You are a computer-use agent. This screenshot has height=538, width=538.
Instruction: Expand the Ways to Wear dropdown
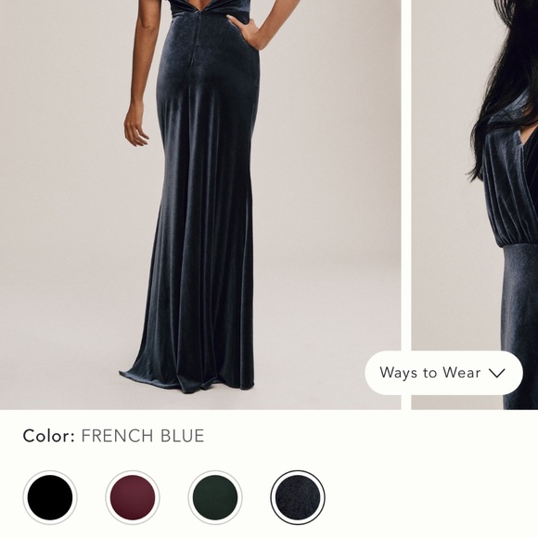443,373
